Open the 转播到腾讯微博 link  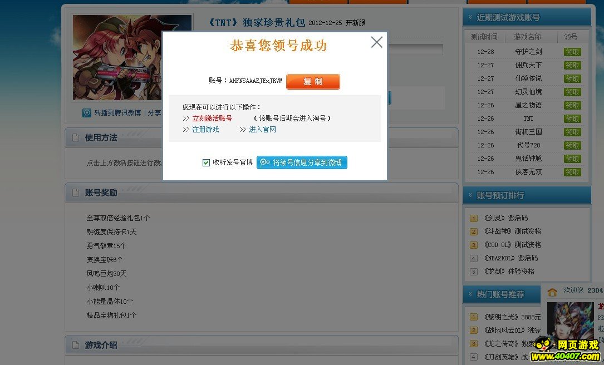(117, 113)
